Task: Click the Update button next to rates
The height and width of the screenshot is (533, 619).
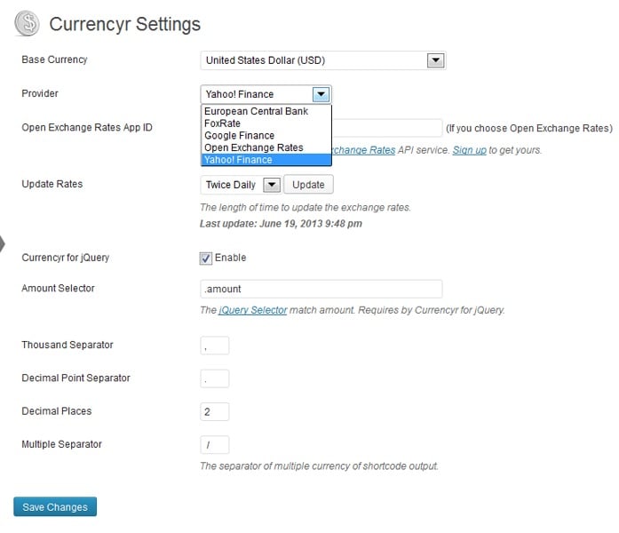Action: 308,185
